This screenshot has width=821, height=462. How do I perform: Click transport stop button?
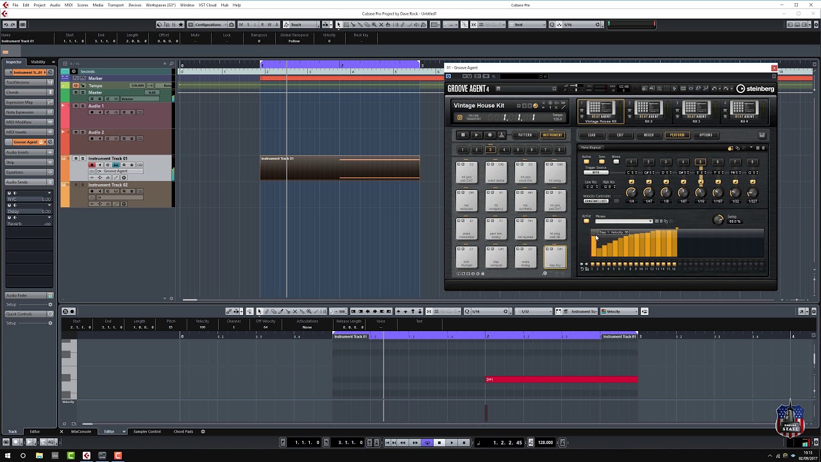point(439,442)
